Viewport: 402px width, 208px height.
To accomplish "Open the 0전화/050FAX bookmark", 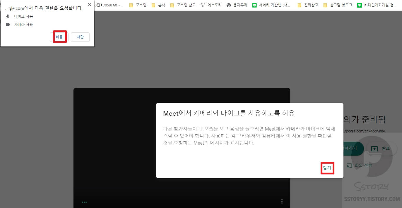I will click(x=109, y=5).
